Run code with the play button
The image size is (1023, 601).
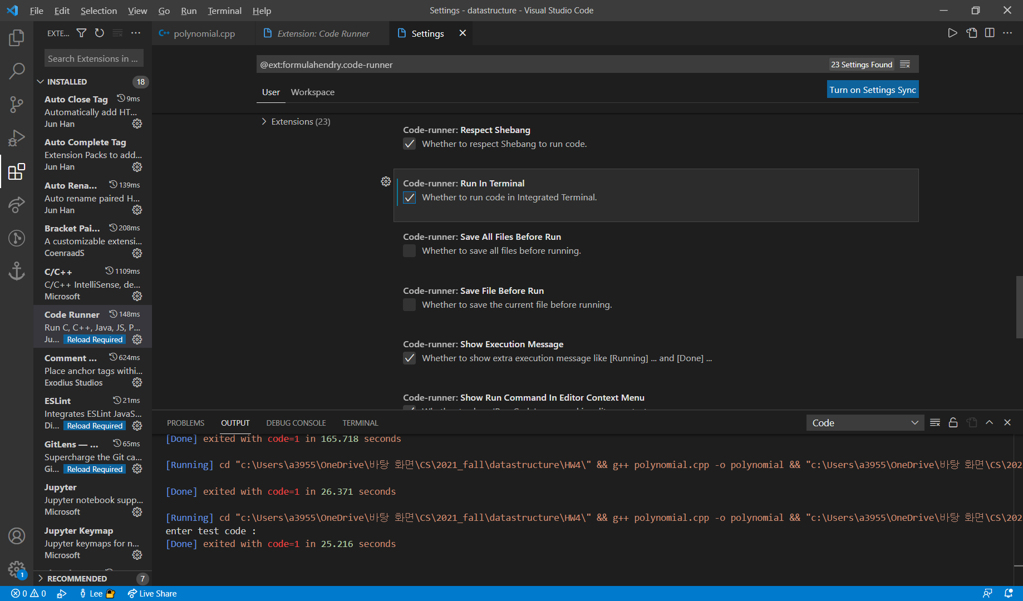(952, 33)
